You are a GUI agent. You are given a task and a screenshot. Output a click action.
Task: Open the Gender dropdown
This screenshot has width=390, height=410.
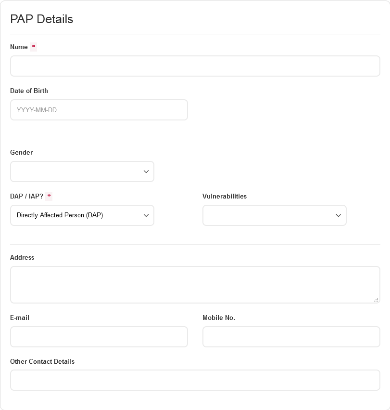pos(82,172)
